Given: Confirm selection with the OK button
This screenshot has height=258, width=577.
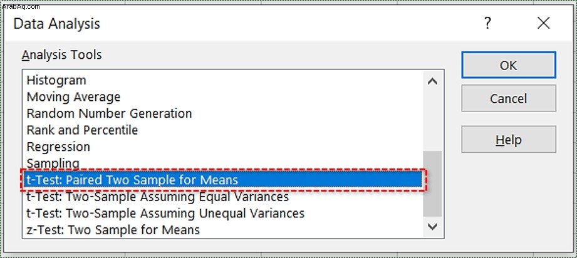Looking at the screenshot, I should tap(509, 65).
